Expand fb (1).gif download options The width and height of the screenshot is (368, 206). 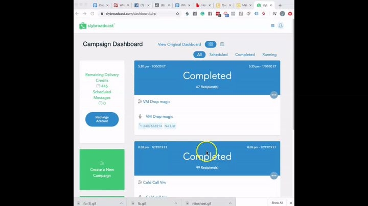[121, 203]
